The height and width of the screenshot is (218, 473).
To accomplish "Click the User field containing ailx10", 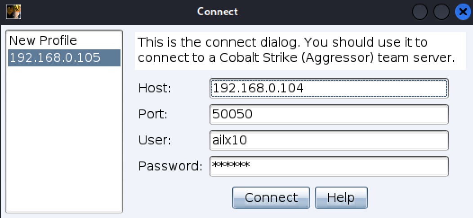I will (329, 140).
